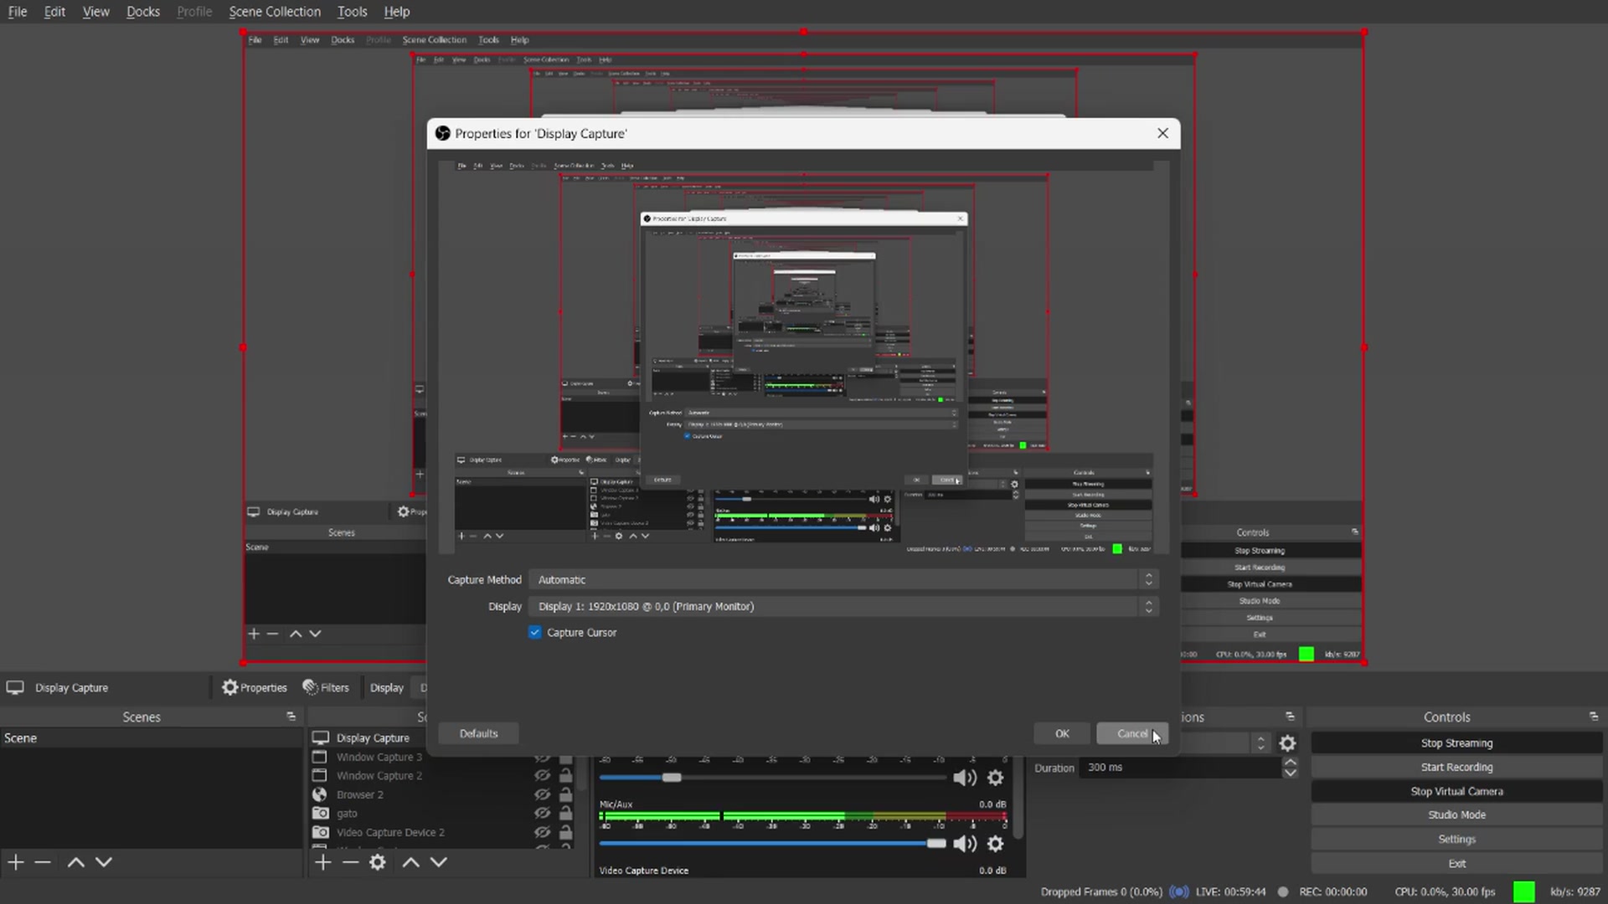Show the gato source
The image size is (1608, 904).
click(x=542, y=813)
